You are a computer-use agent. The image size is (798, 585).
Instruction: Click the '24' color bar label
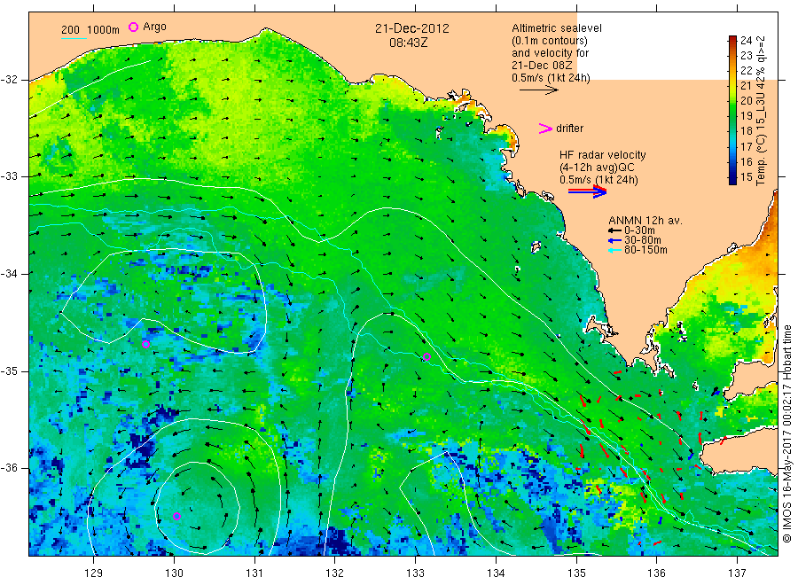[x=746, y=40]
